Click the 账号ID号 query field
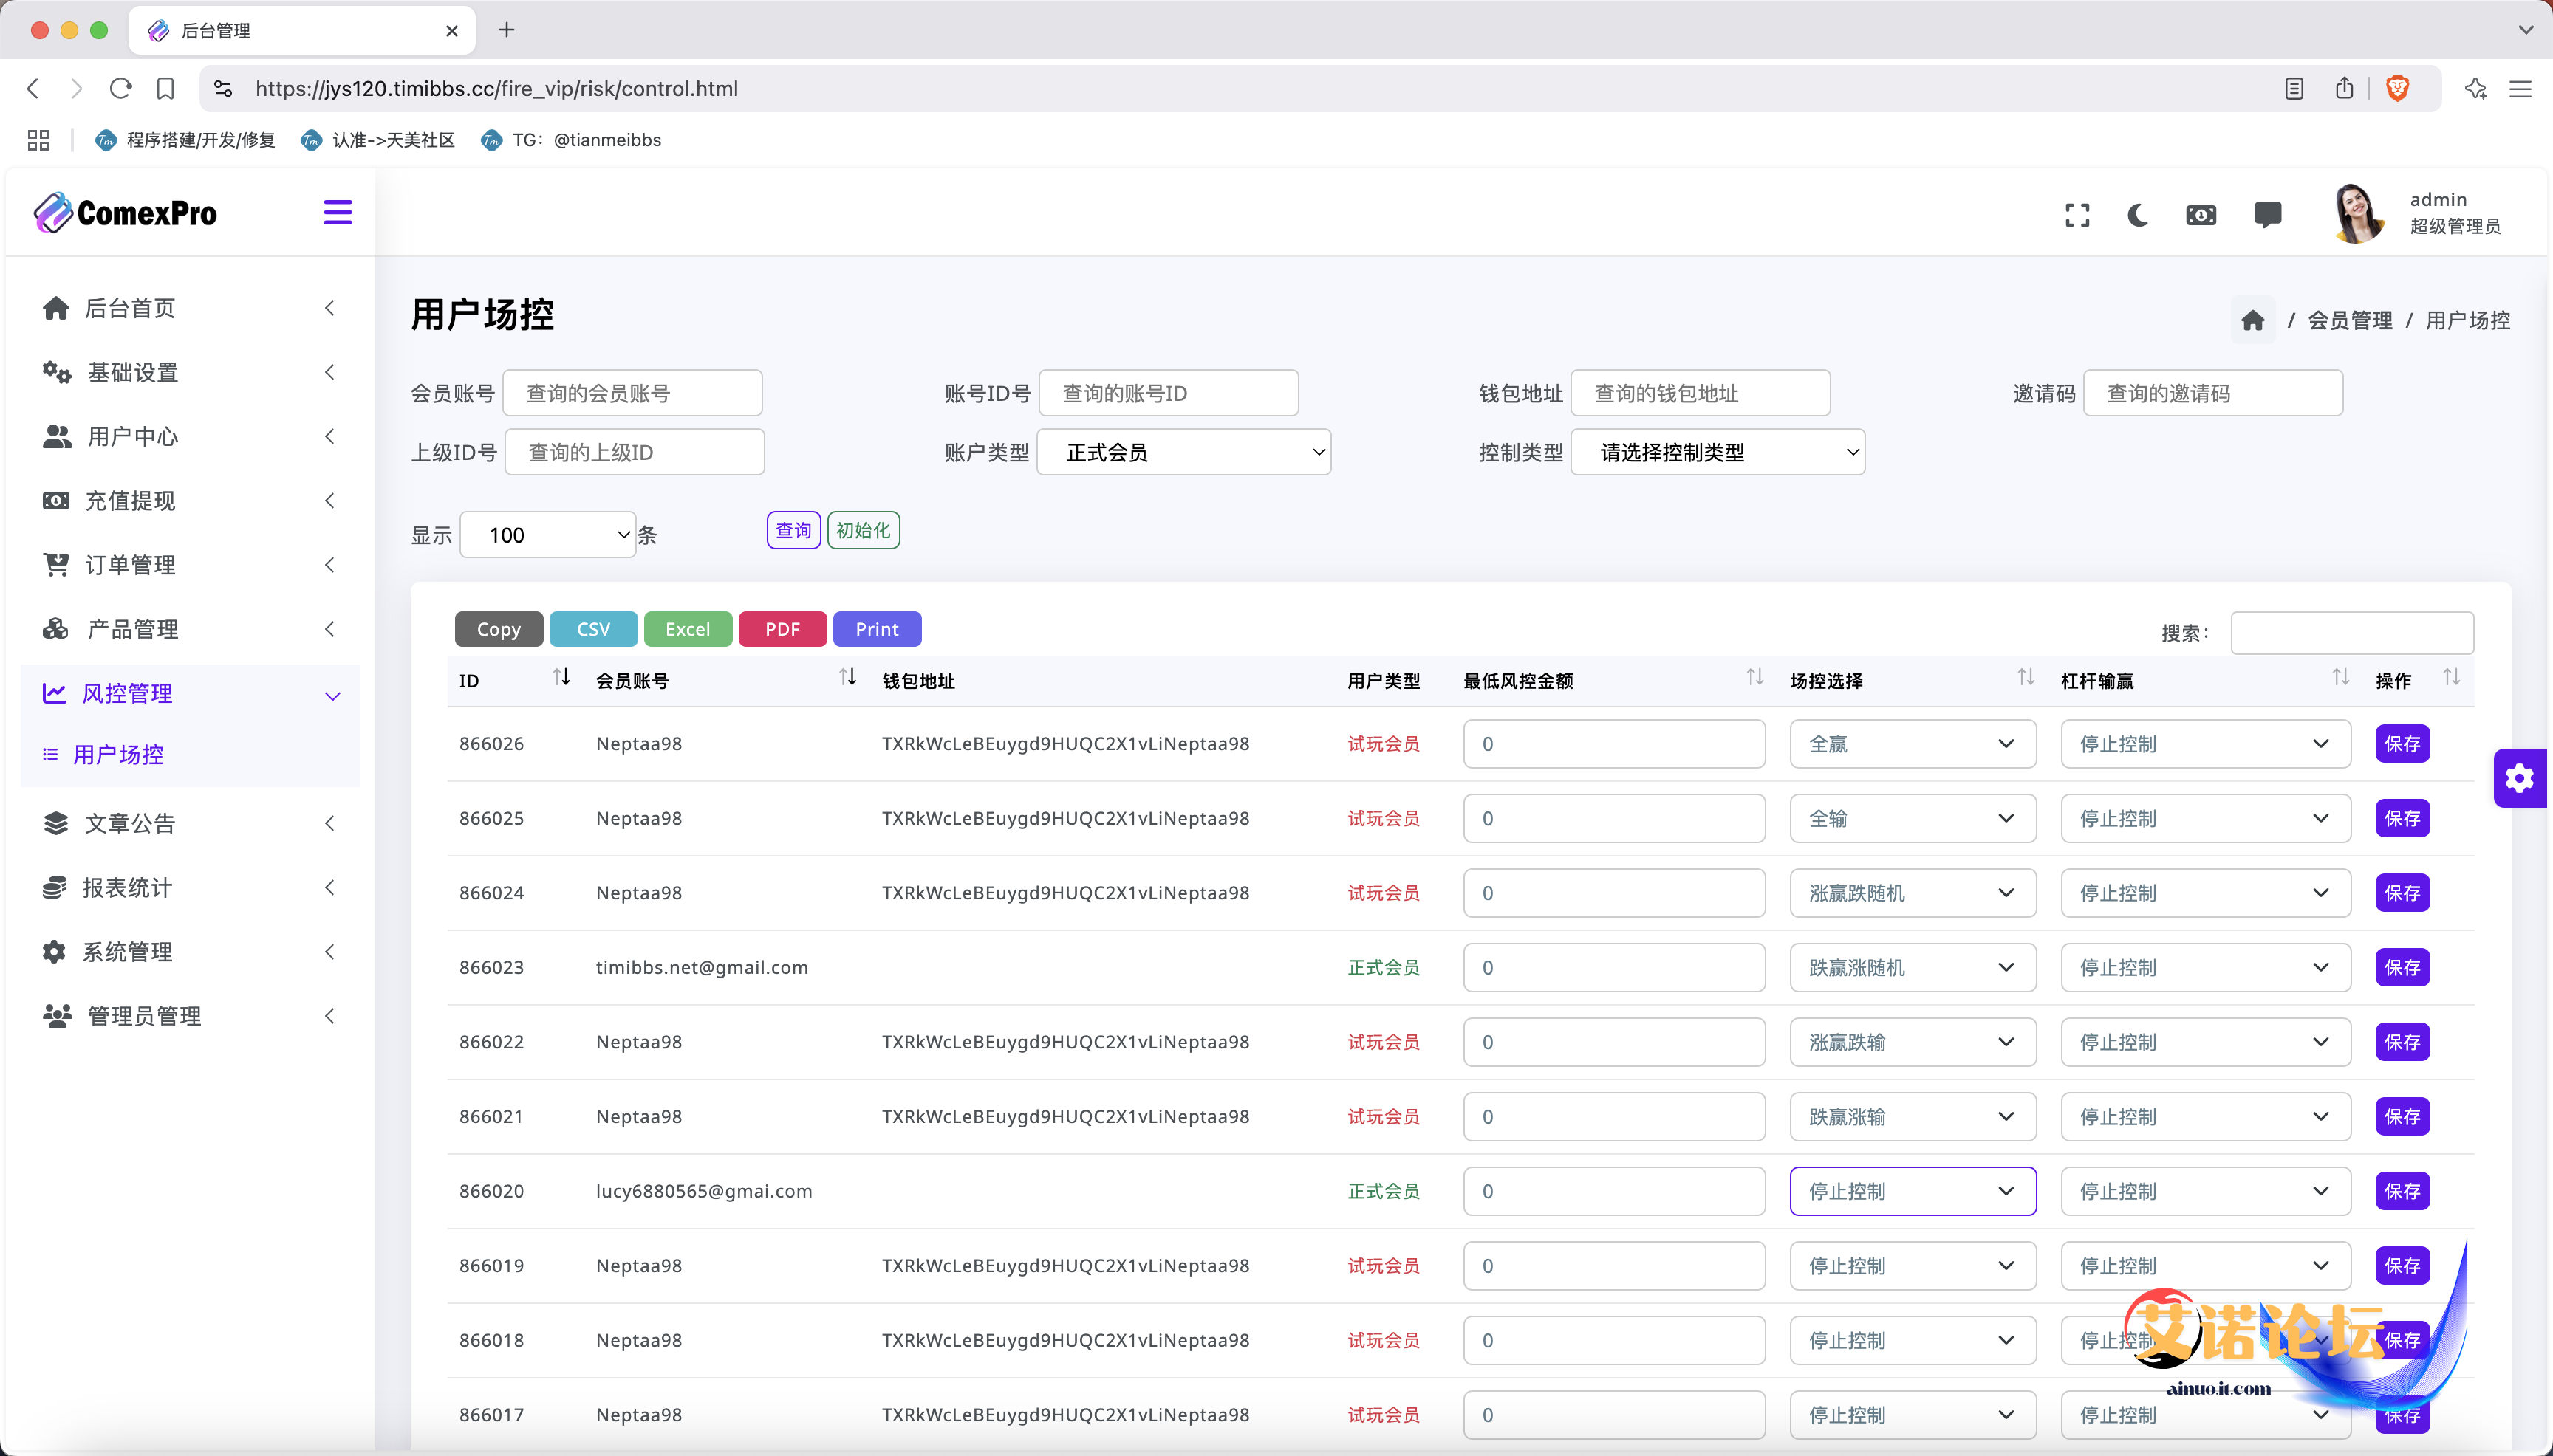Image resolution: width=2553 pixels, height=1456 pixels. (x=1169, y=393)
